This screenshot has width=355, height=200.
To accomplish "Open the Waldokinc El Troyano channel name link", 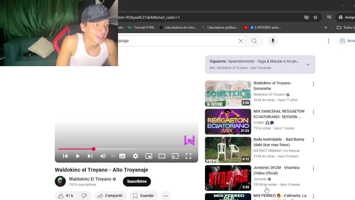I will [x=90, y=179].
